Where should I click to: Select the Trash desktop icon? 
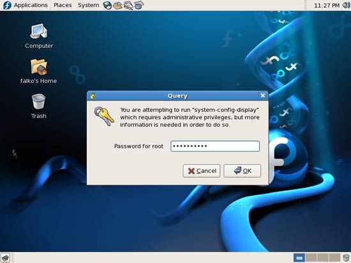tap(38, 106)
